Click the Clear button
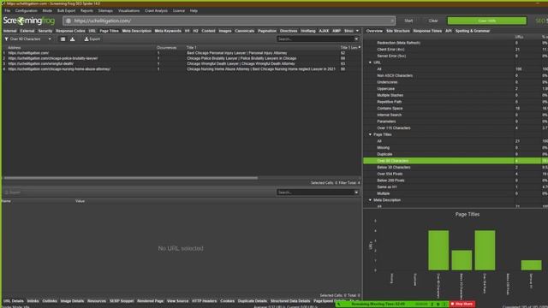 (433, 21)
